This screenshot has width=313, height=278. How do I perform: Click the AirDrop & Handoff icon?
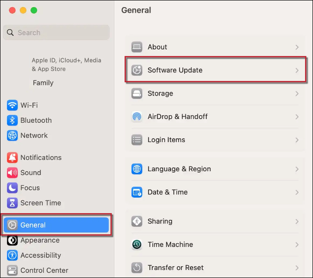pos(137,117)
